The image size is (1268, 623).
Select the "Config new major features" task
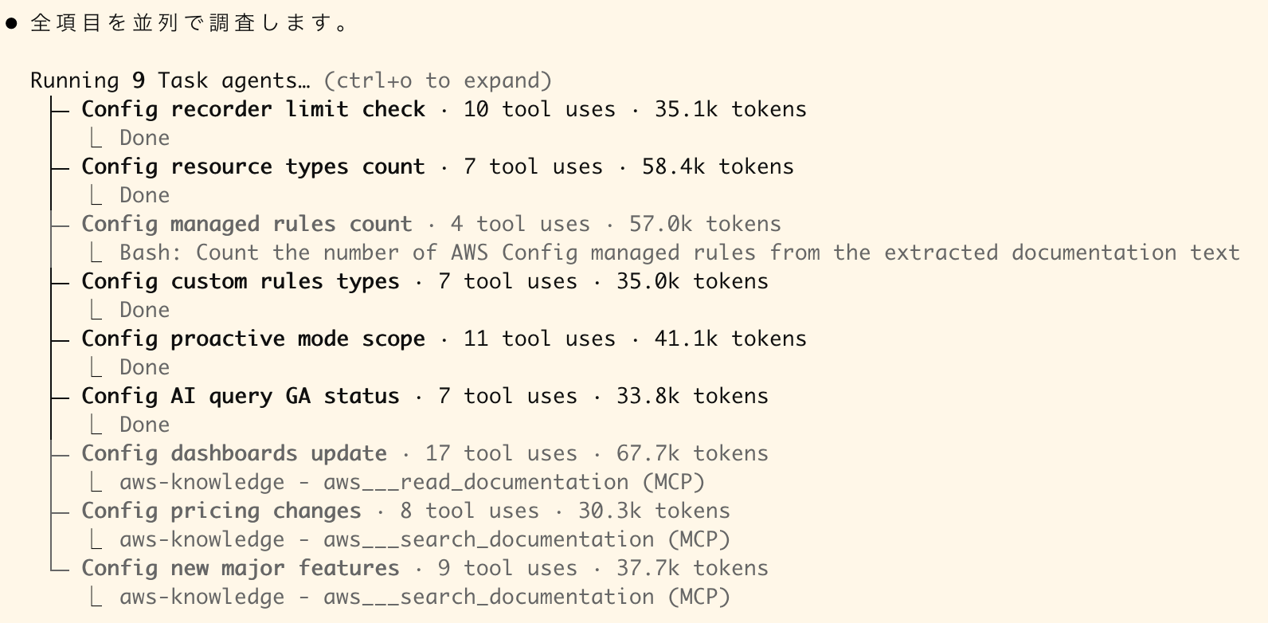[x=241, y=568]
